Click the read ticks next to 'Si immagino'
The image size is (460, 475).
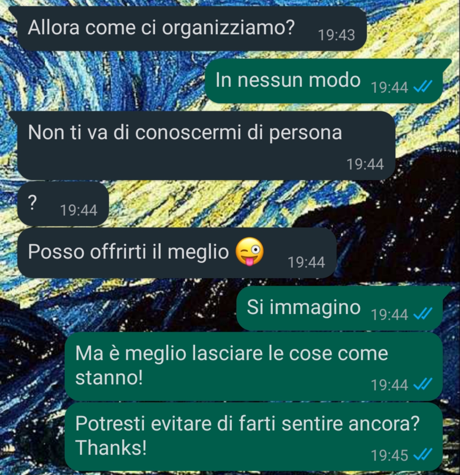(x=423, y=314)
